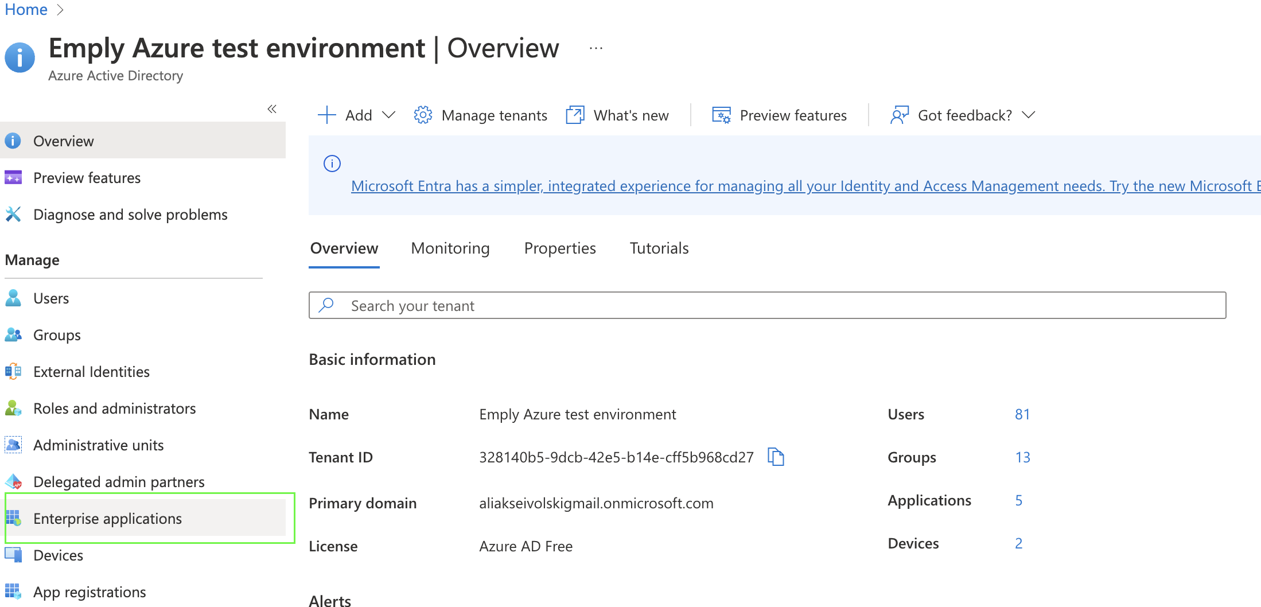Select External Identities

coord(91,371)
